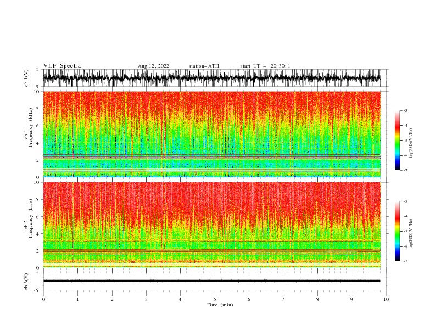This screenshot has width=435, height=336.
Task: Click the "2" tick on the time axis
Action: [112, 299]
